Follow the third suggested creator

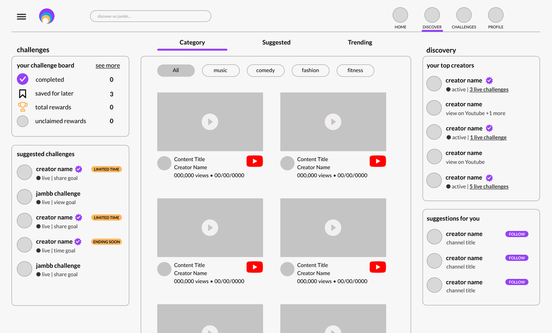(517, 282)
